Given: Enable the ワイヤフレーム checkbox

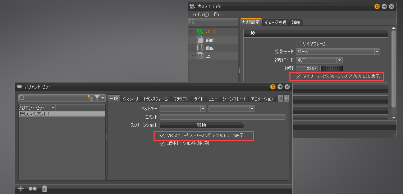Looking at the screenshot, I should [299, 44].
